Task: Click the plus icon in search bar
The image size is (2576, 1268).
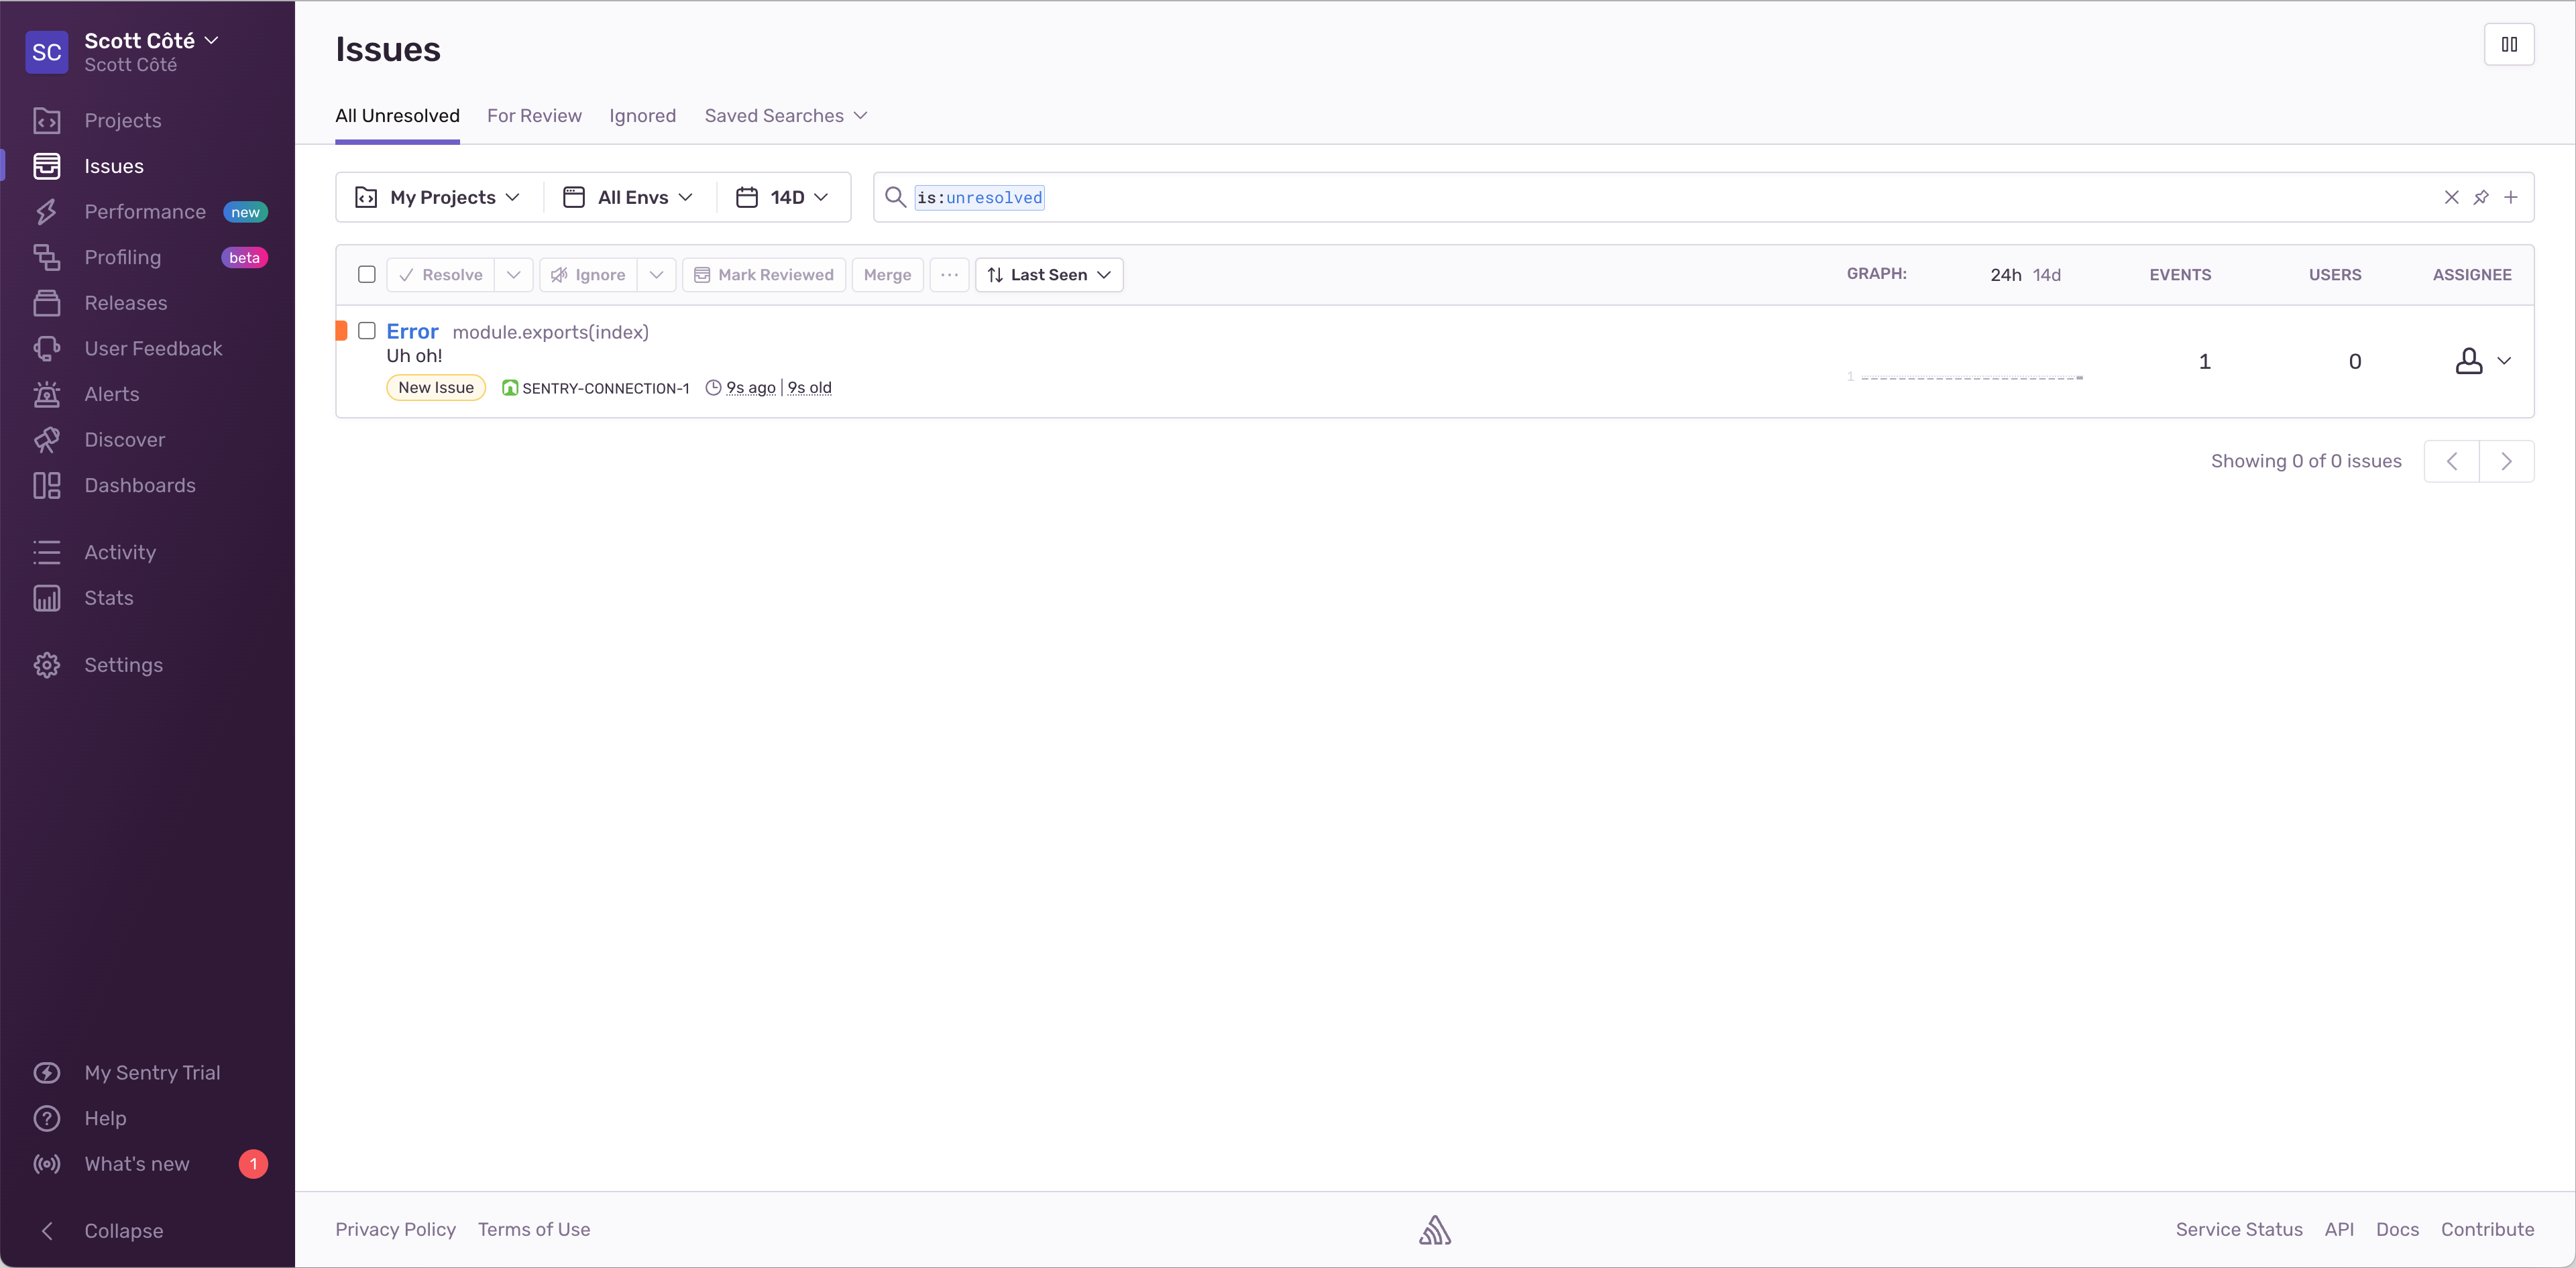Action: [2510, 197]
